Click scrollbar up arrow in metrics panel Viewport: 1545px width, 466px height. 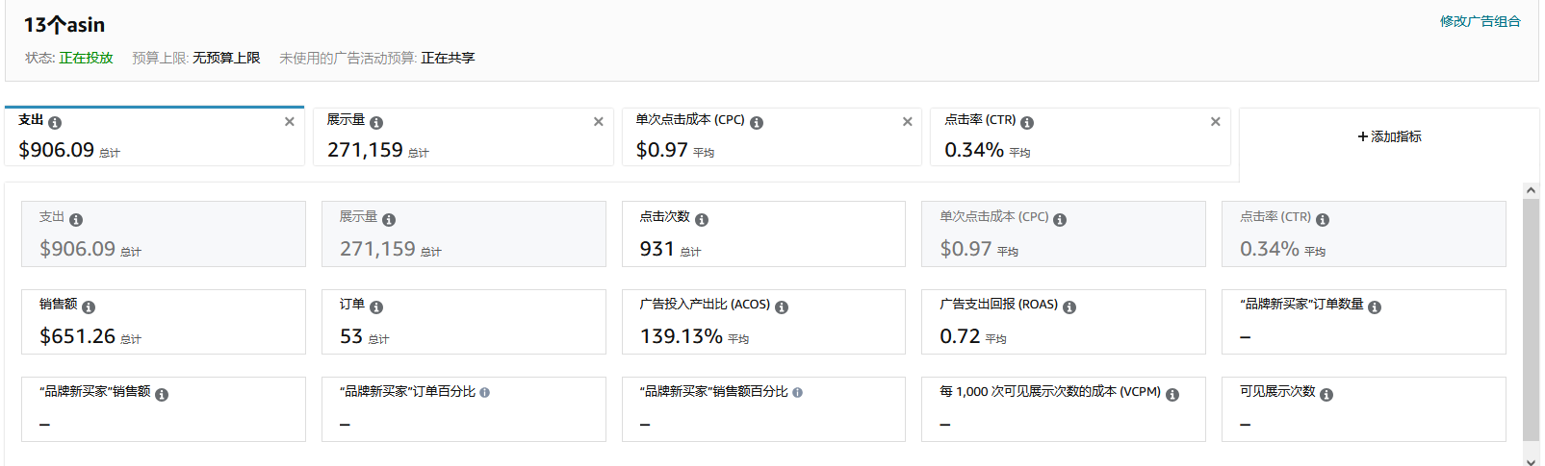click(x=1531, y=190)
